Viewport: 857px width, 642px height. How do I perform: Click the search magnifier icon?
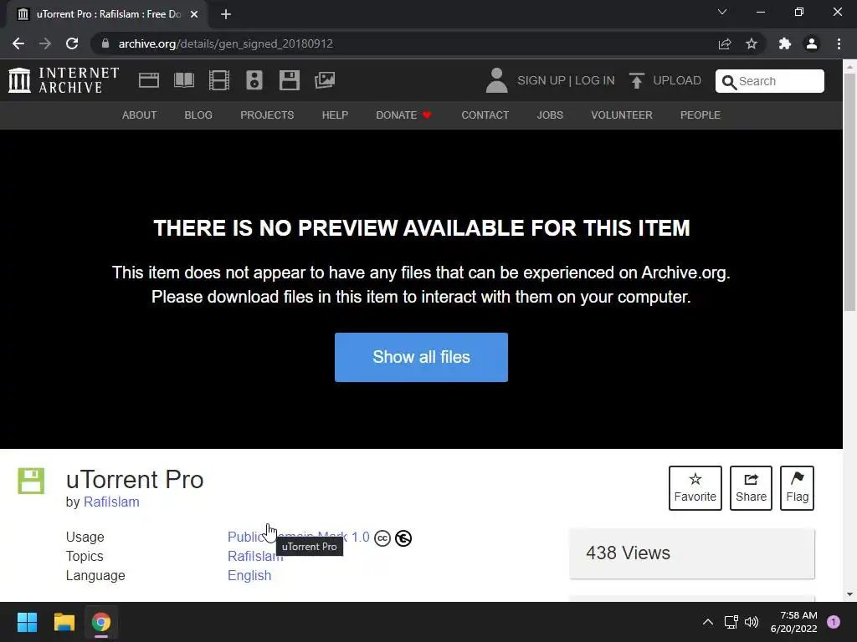[x=729, y=82]
